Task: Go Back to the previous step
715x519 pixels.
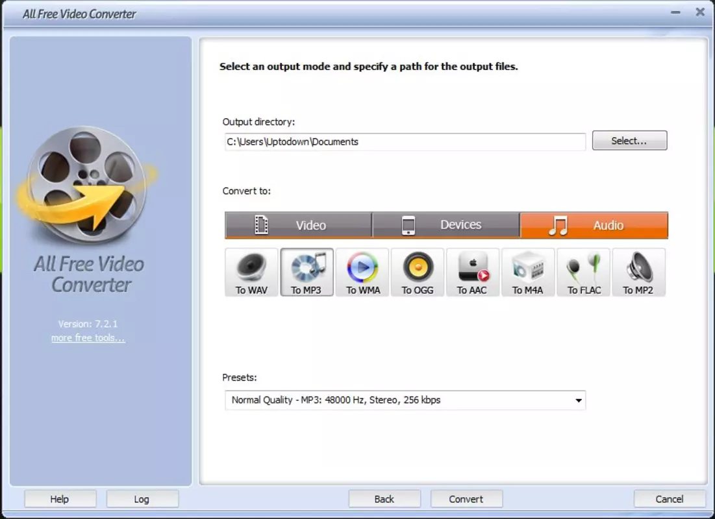Action: (384, 499)
